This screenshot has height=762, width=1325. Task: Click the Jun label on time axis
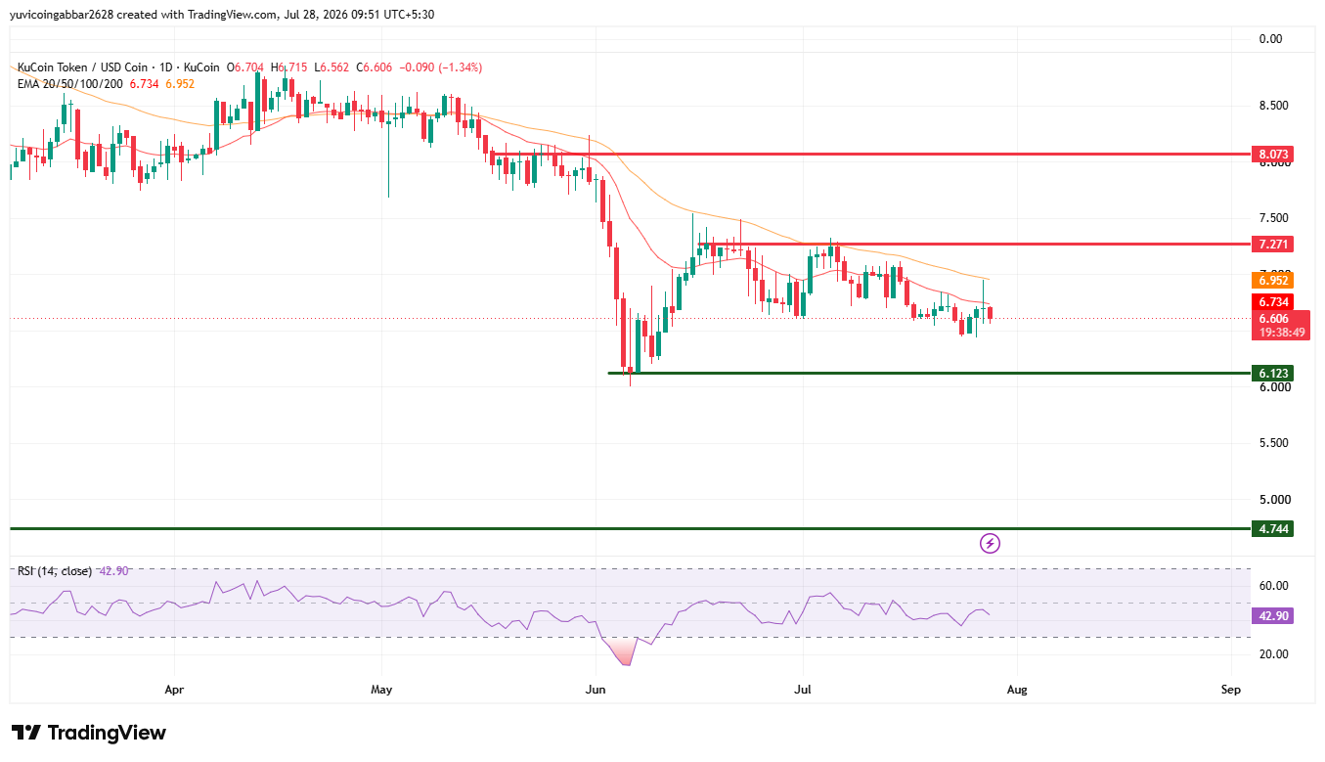[595, 690]
